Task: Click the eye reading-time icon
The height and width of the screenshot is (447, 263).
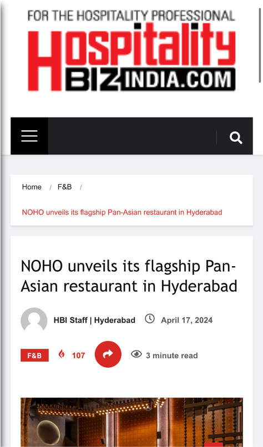Action: pos(136,354)
